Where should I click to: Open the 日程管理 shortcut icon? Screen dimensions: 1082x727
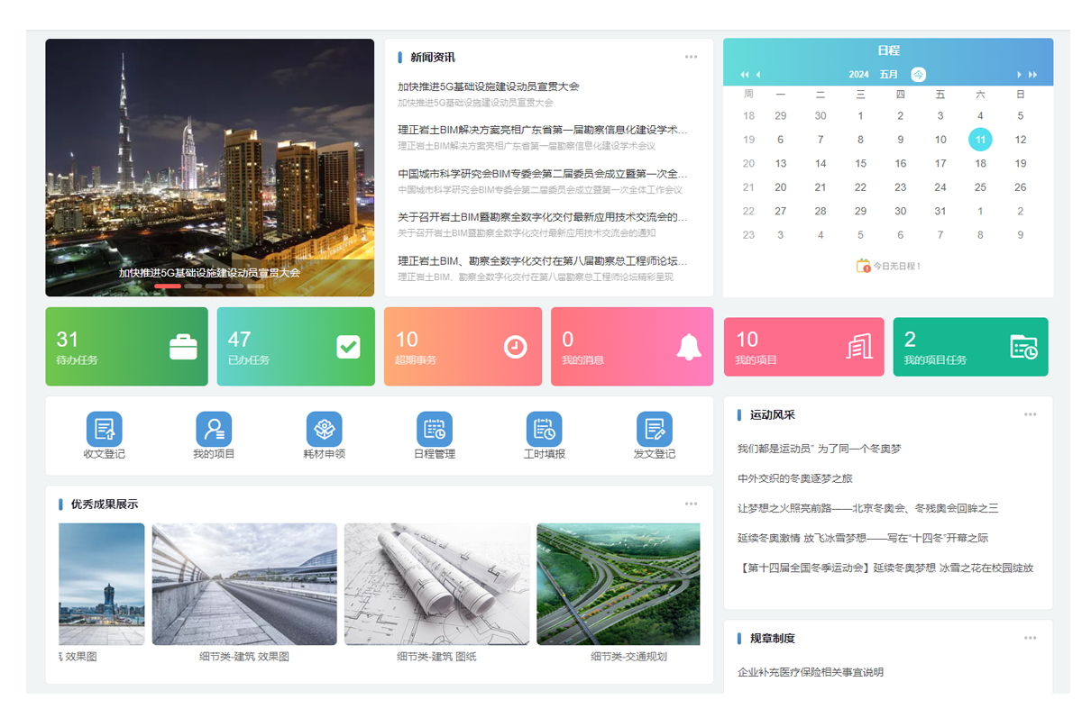[434, 429]
